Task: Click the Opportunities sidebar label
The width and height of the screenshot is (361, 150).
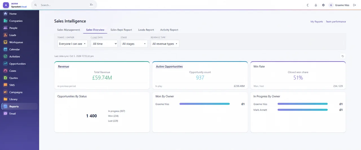Action: click(x=17, y=64)
